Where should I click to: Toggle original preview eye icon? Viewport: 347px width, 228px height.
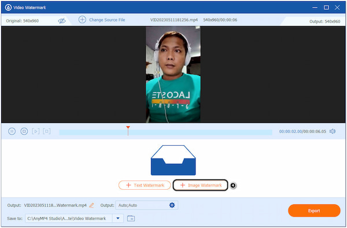coord(62,21)
